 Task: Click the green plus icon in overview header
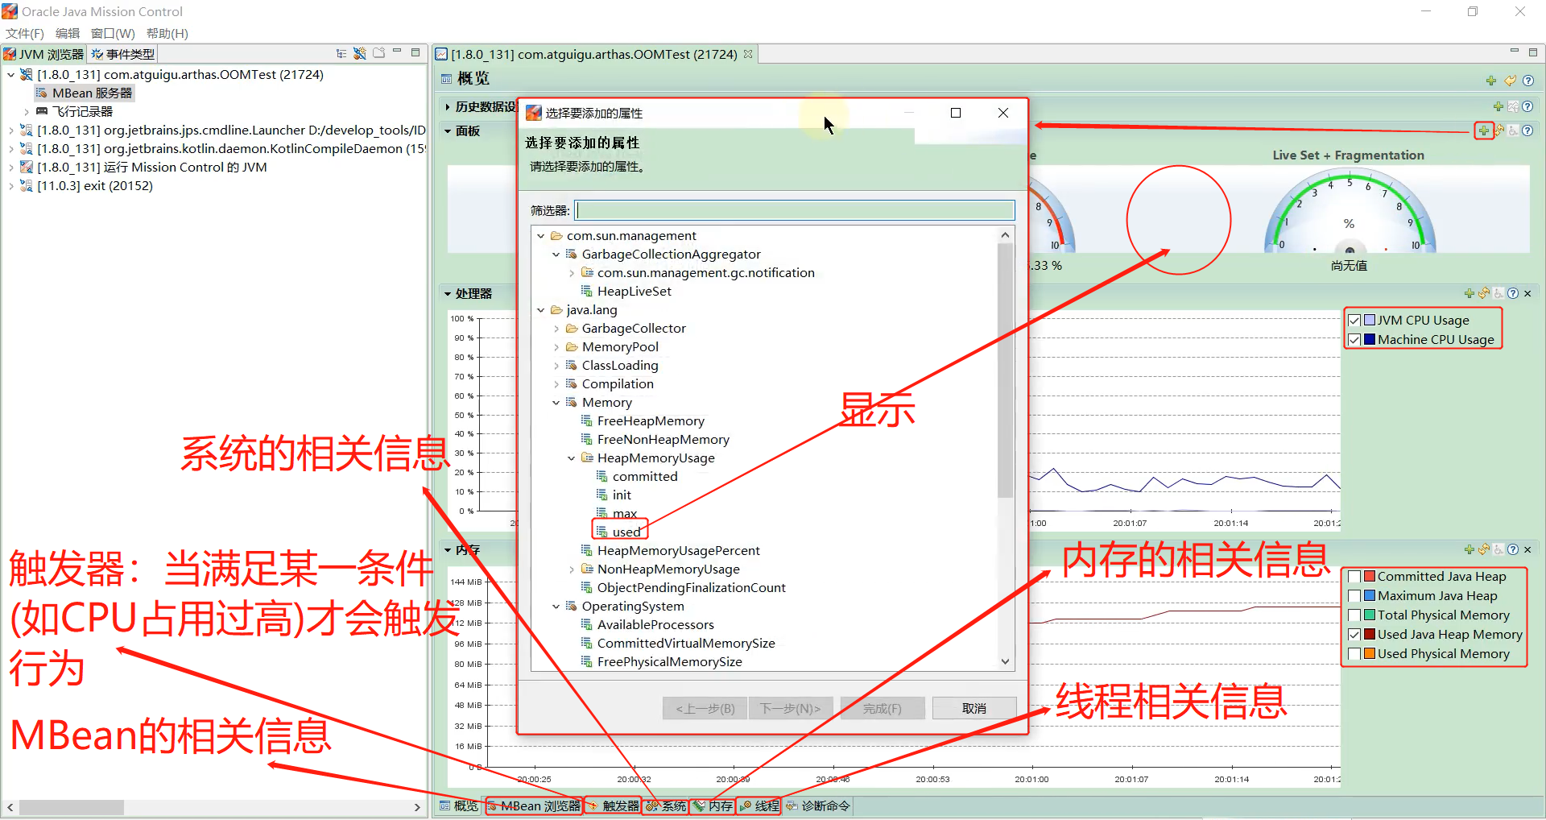pos(1491,80)
